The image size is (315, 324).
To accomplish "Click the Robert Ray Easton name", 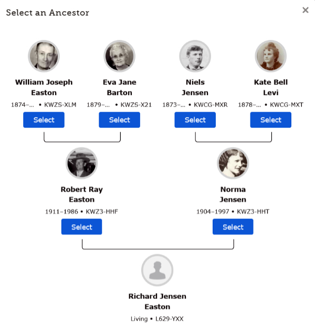I will pos(81,194).
